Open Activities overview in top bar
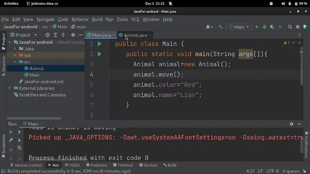 coord(11,3)
